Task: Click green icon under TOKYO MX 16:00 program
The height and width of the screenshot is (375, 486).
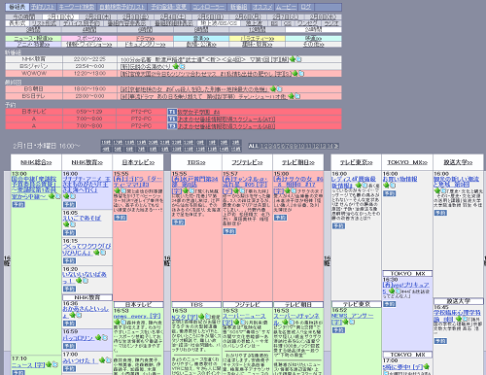Action: [x=386, y=186]
